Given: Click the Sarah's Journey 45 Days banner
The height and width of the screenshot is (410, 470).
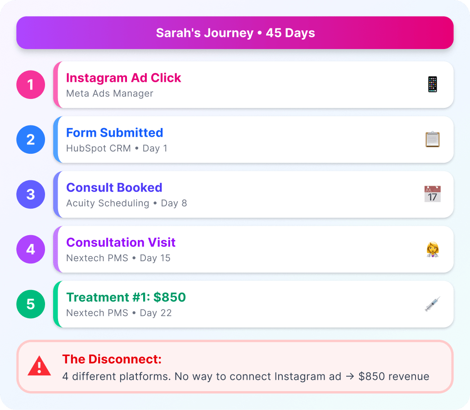Looking at the screenshot, I should tap(235, 33).
